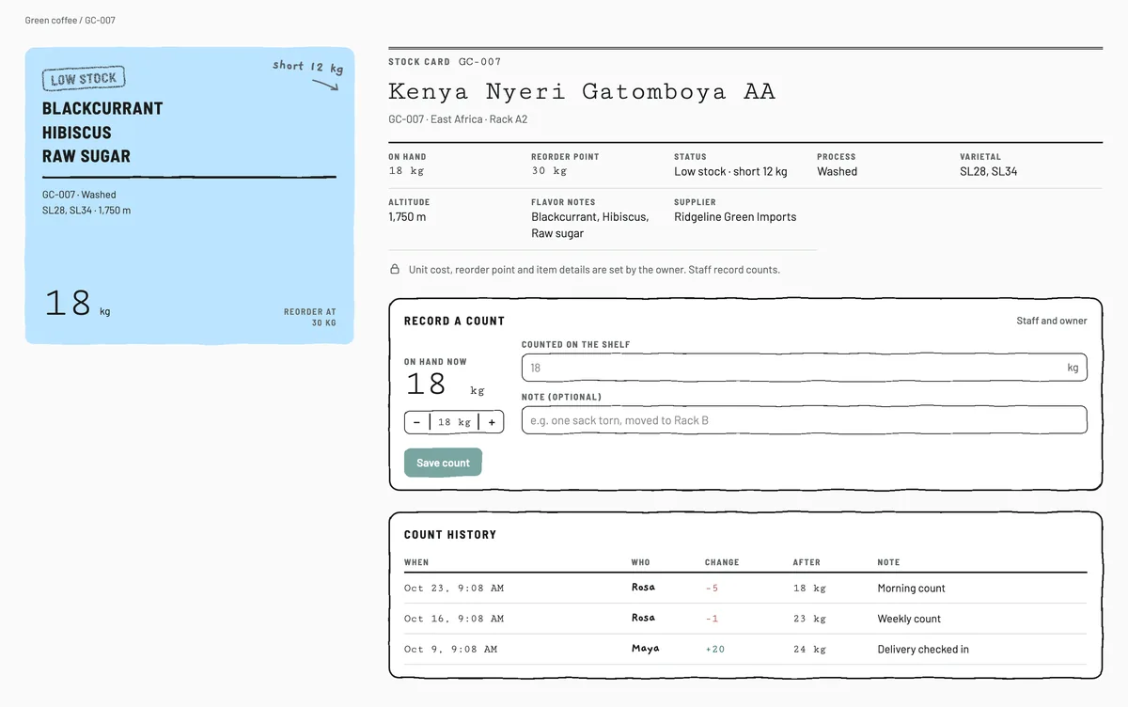Select the Reorder point value '30 kg'

click(x=549, y=171)
